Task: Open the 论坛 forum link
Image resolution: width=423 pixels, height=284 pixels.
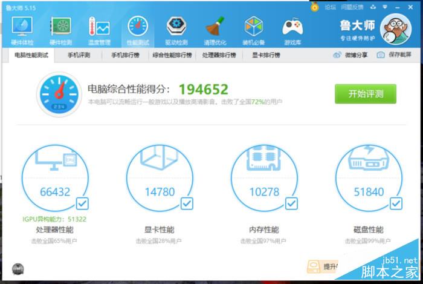Action: click(330, 7)
